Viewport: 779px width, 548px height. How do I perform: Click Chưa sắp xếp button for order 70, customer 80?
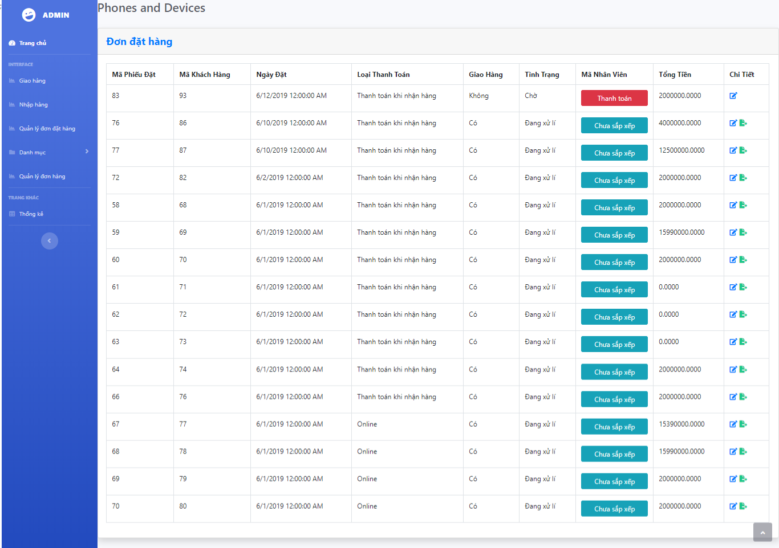coord(614,509)
